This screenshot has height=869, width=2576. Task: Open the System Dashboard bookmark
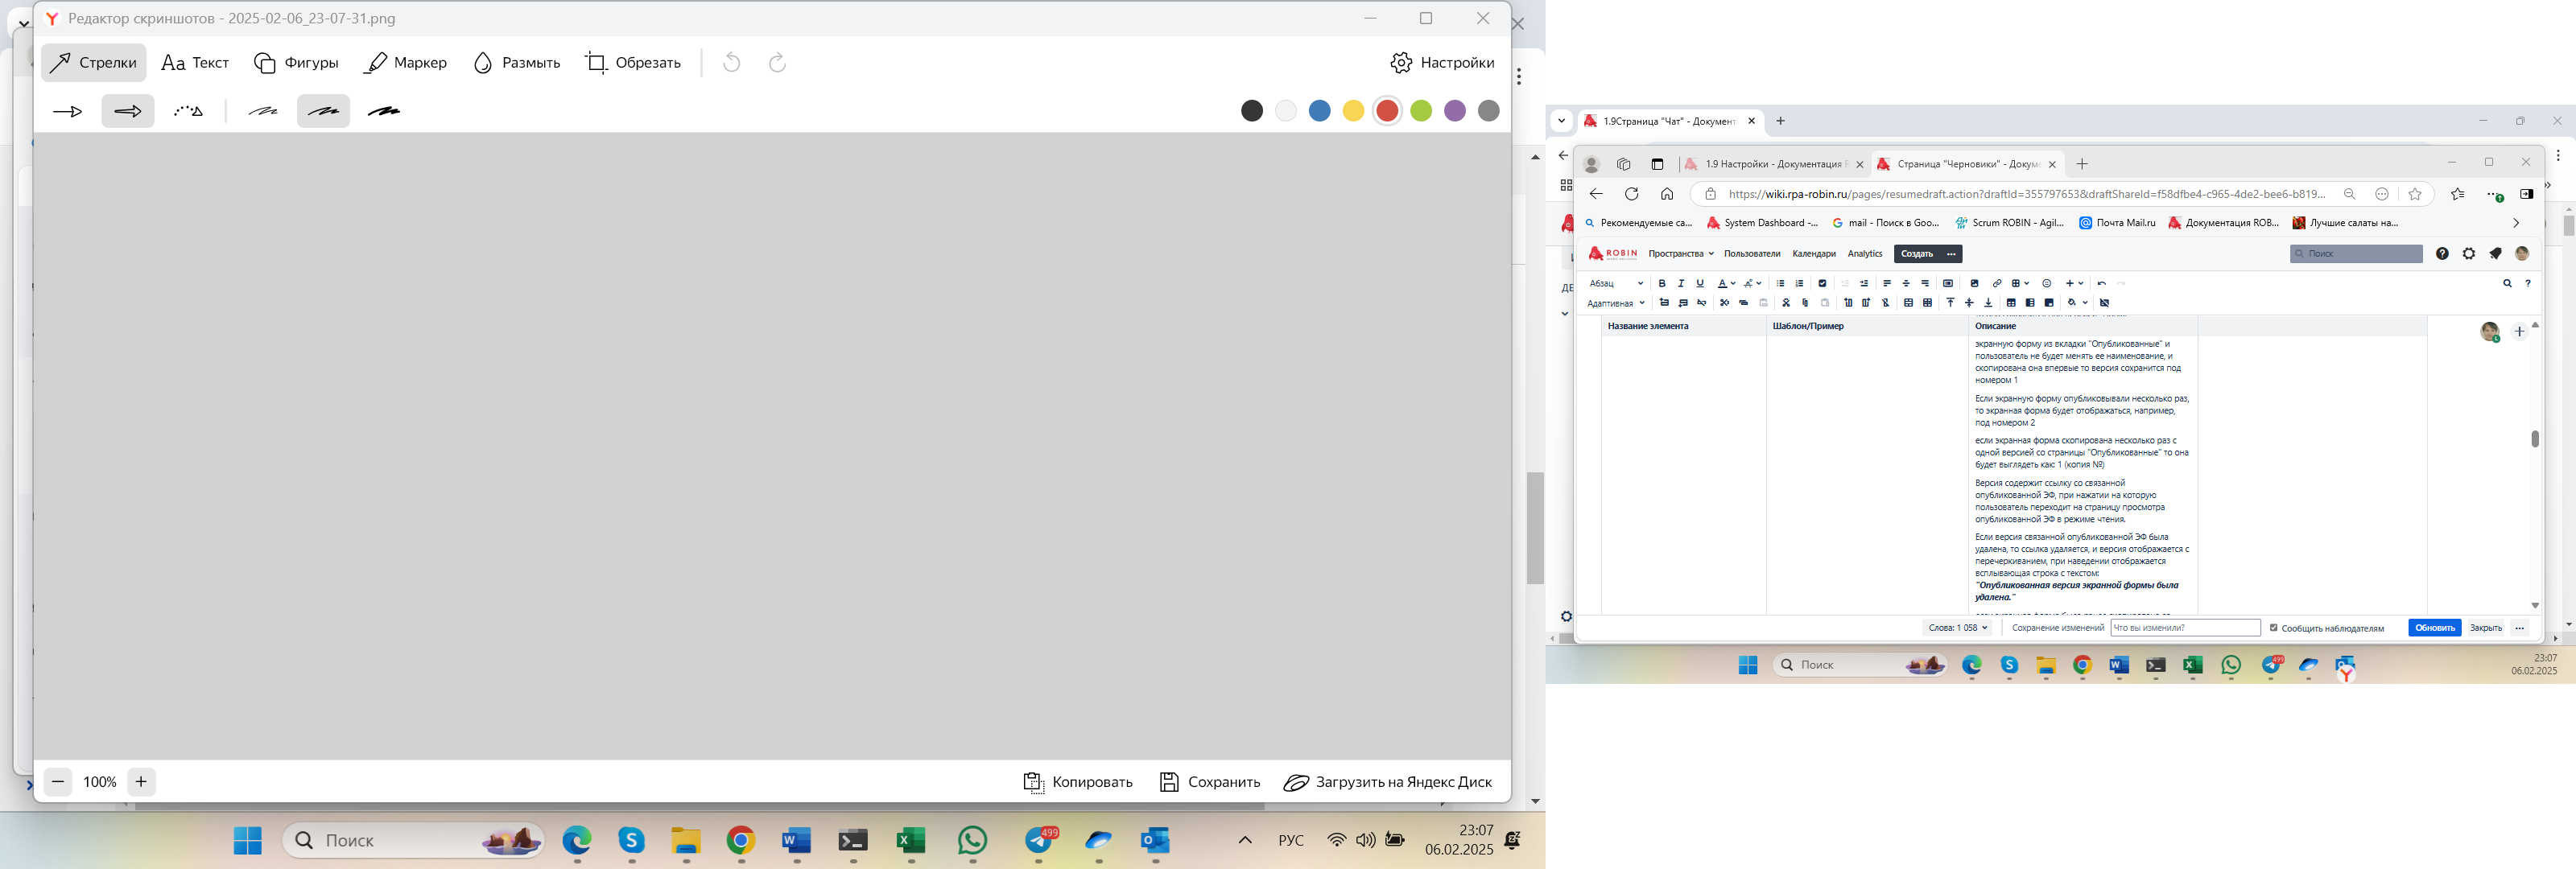[x=1762, y=223]
